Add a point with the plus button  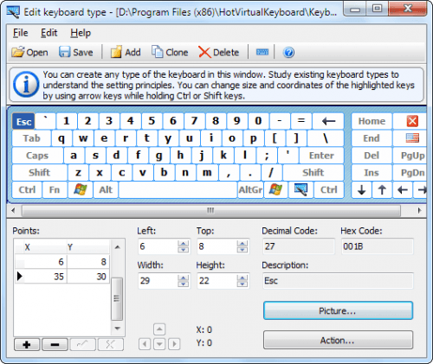pyautogui.click(x=27, y=344)
